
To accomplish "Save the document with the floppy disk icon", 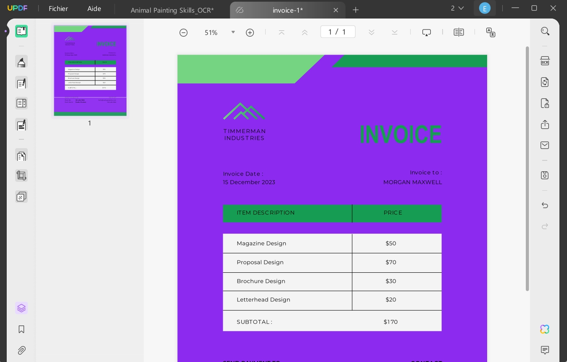I will 545,176.
